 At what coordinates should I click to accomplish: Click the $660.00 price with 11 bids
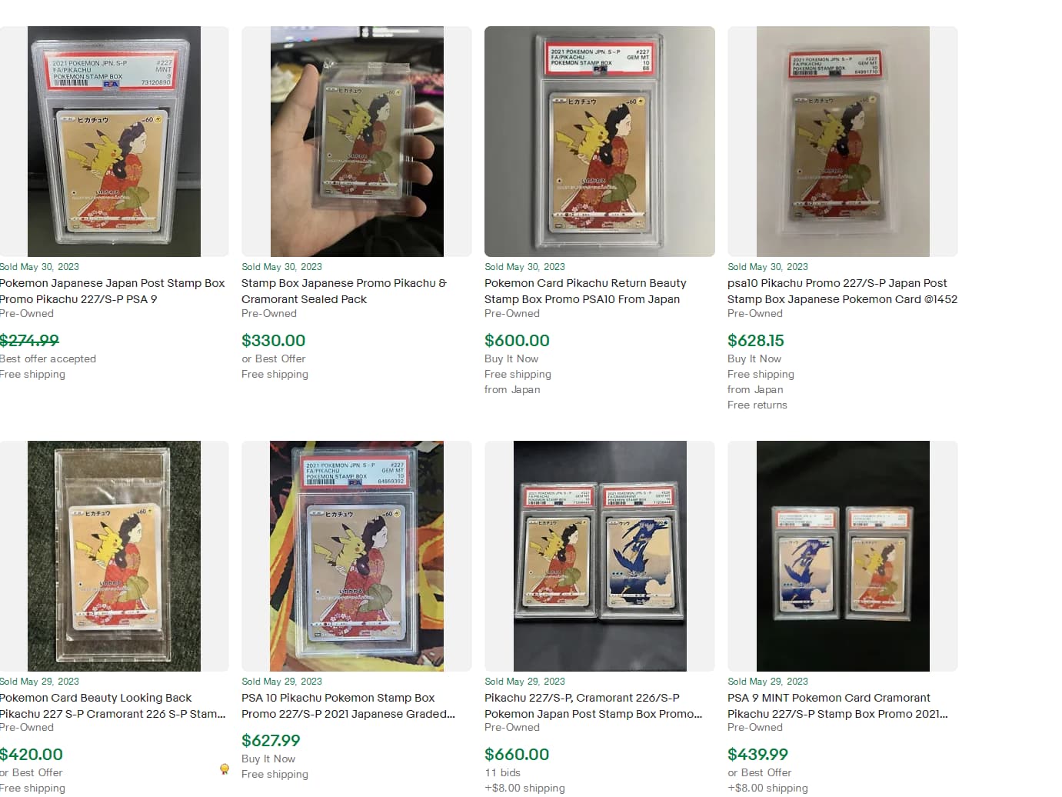coord(517,754)
